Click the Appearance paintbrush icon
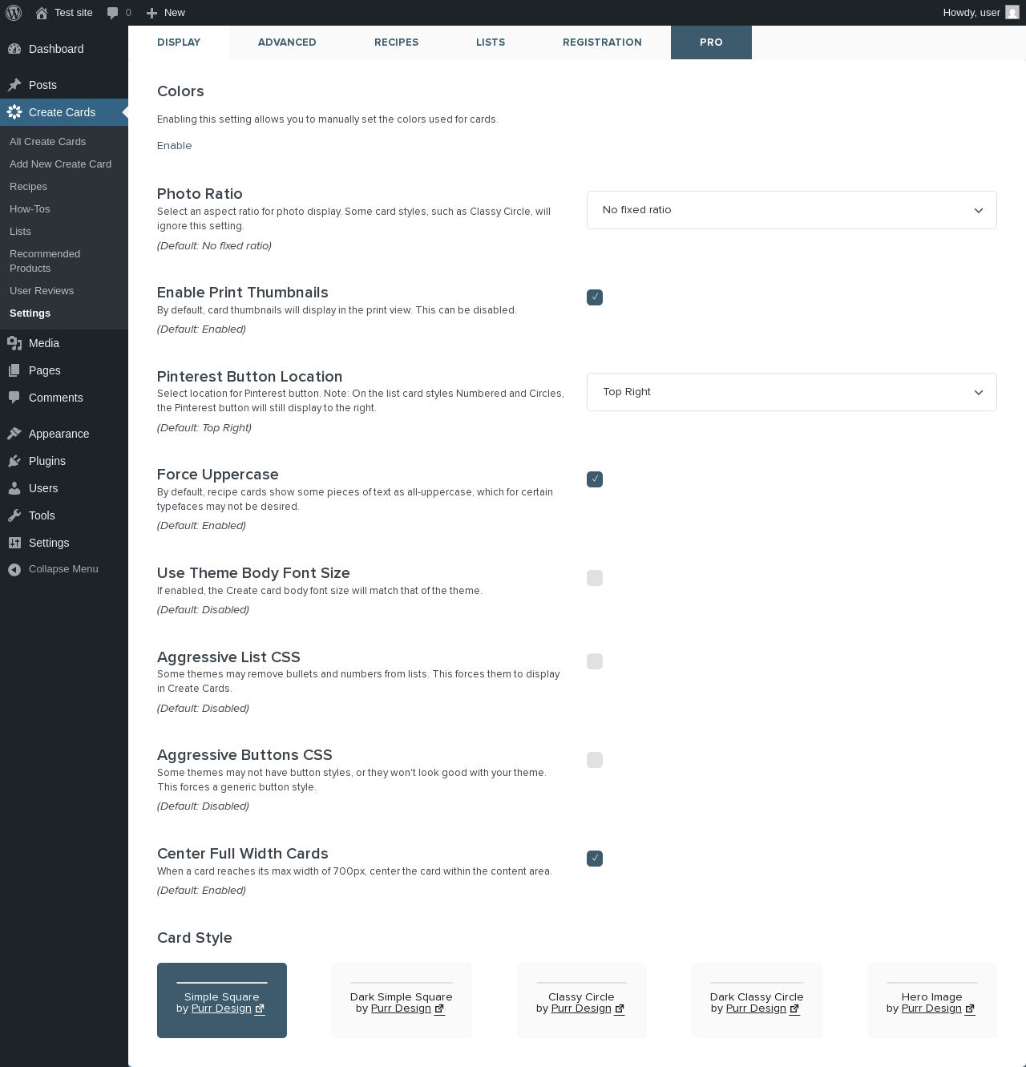The height and width of the screenshot is (1067, 1026). pos(14,434)
